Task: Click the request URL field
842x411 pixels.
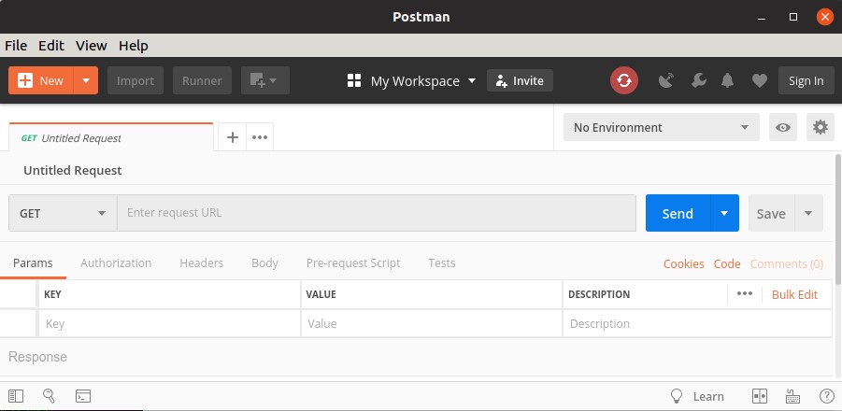Action: pos(377,213)
